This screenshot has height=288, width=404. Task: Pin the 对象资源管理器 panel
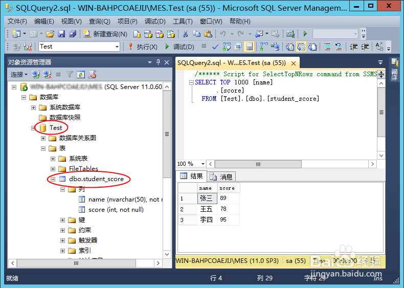(x=158, y=62)
